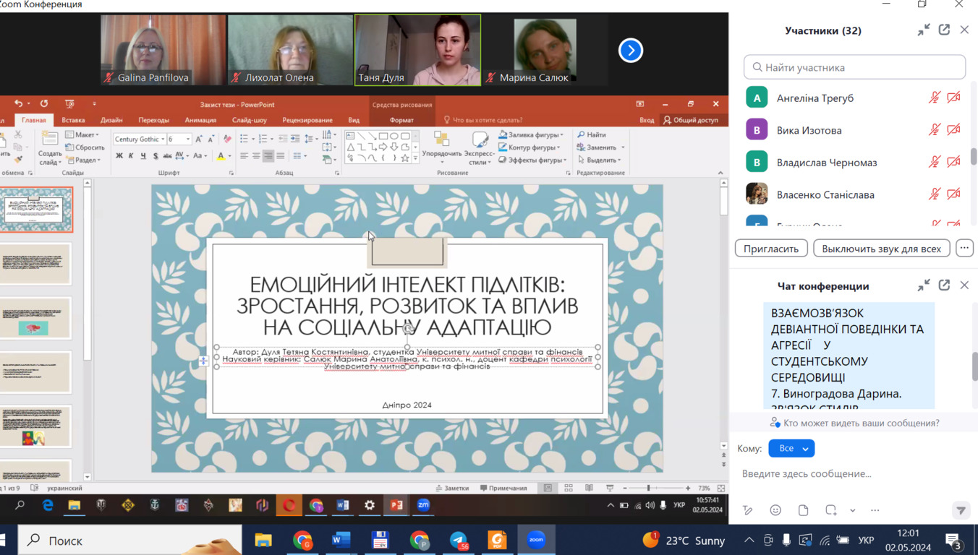Open the Формат drawing tools tab
The image size is (978, 555).
pos(401,120)
